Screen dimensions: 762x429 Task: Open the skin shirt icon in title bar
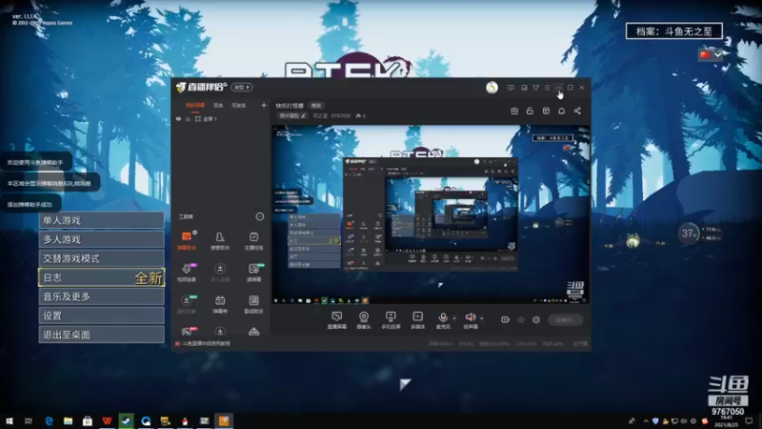[x=535, y=88]
